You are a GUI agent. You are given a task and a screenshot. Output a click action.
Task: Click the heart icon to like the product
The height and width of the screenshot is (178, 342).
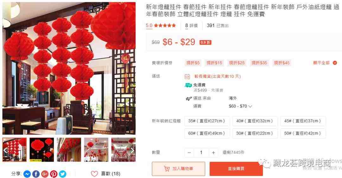click(94, 174)
